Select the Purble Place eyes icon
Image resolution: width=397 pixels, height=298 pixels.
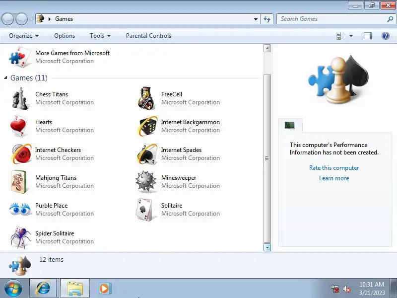pos(20,209)
